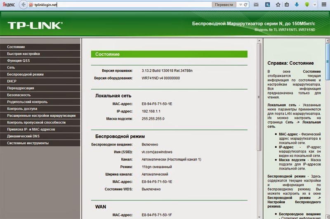Image resolution: width=330 pixels, height=219 pixels.
Task: Expand the toolbar overflow chevron
Action: click(315, 5)
